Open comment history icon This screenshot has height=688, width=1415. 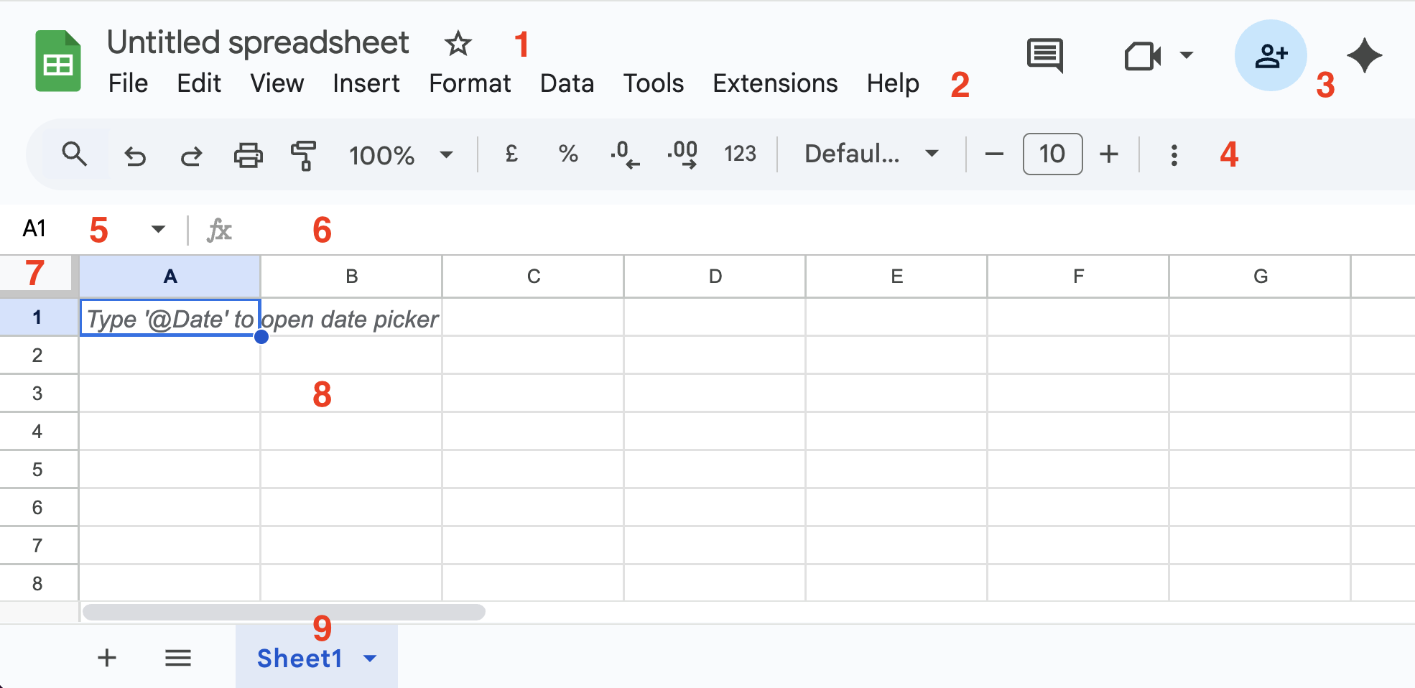coord(1045,55)
